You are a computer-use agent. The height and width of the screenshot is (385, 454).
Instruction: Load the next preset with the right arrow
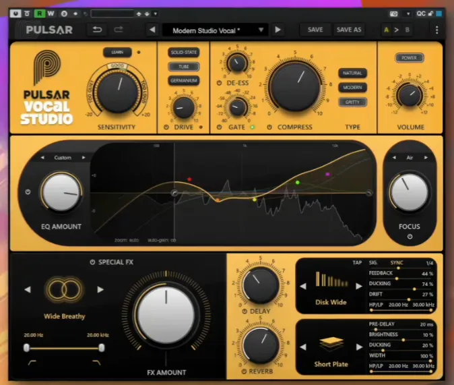(278, 30)
